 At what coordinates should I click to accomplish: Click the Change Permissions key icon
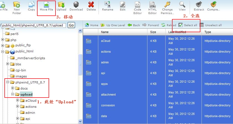[167, 4]
